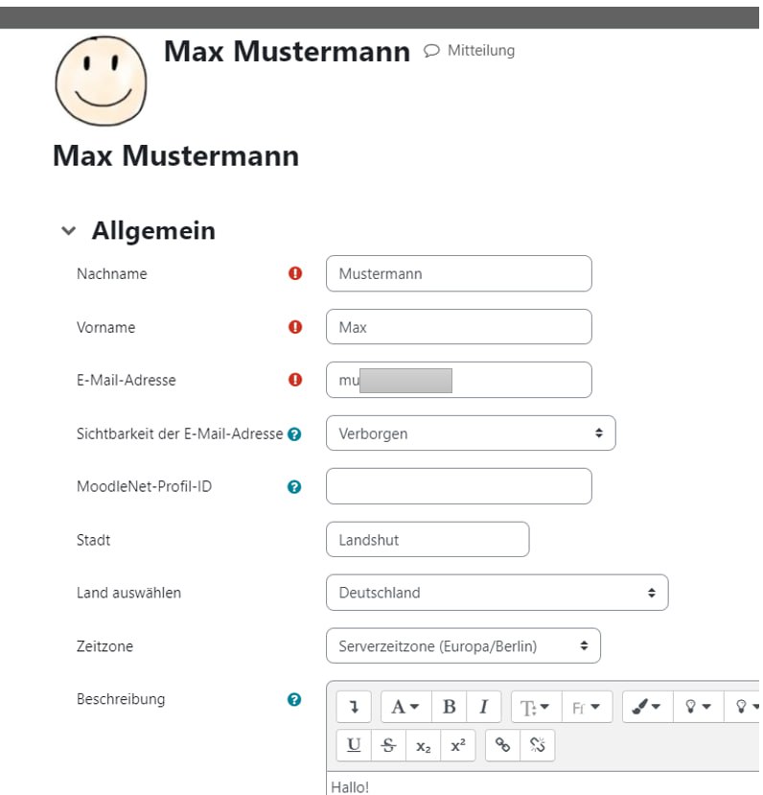Toggle italic formatting in the description editor

click(x=483, y=707)
